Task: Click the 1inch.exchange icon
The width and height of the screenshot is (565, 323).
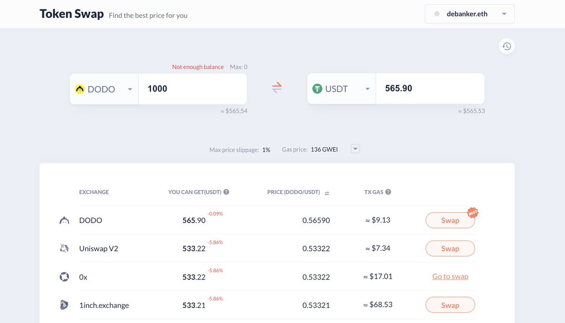Action: point(65,305)
